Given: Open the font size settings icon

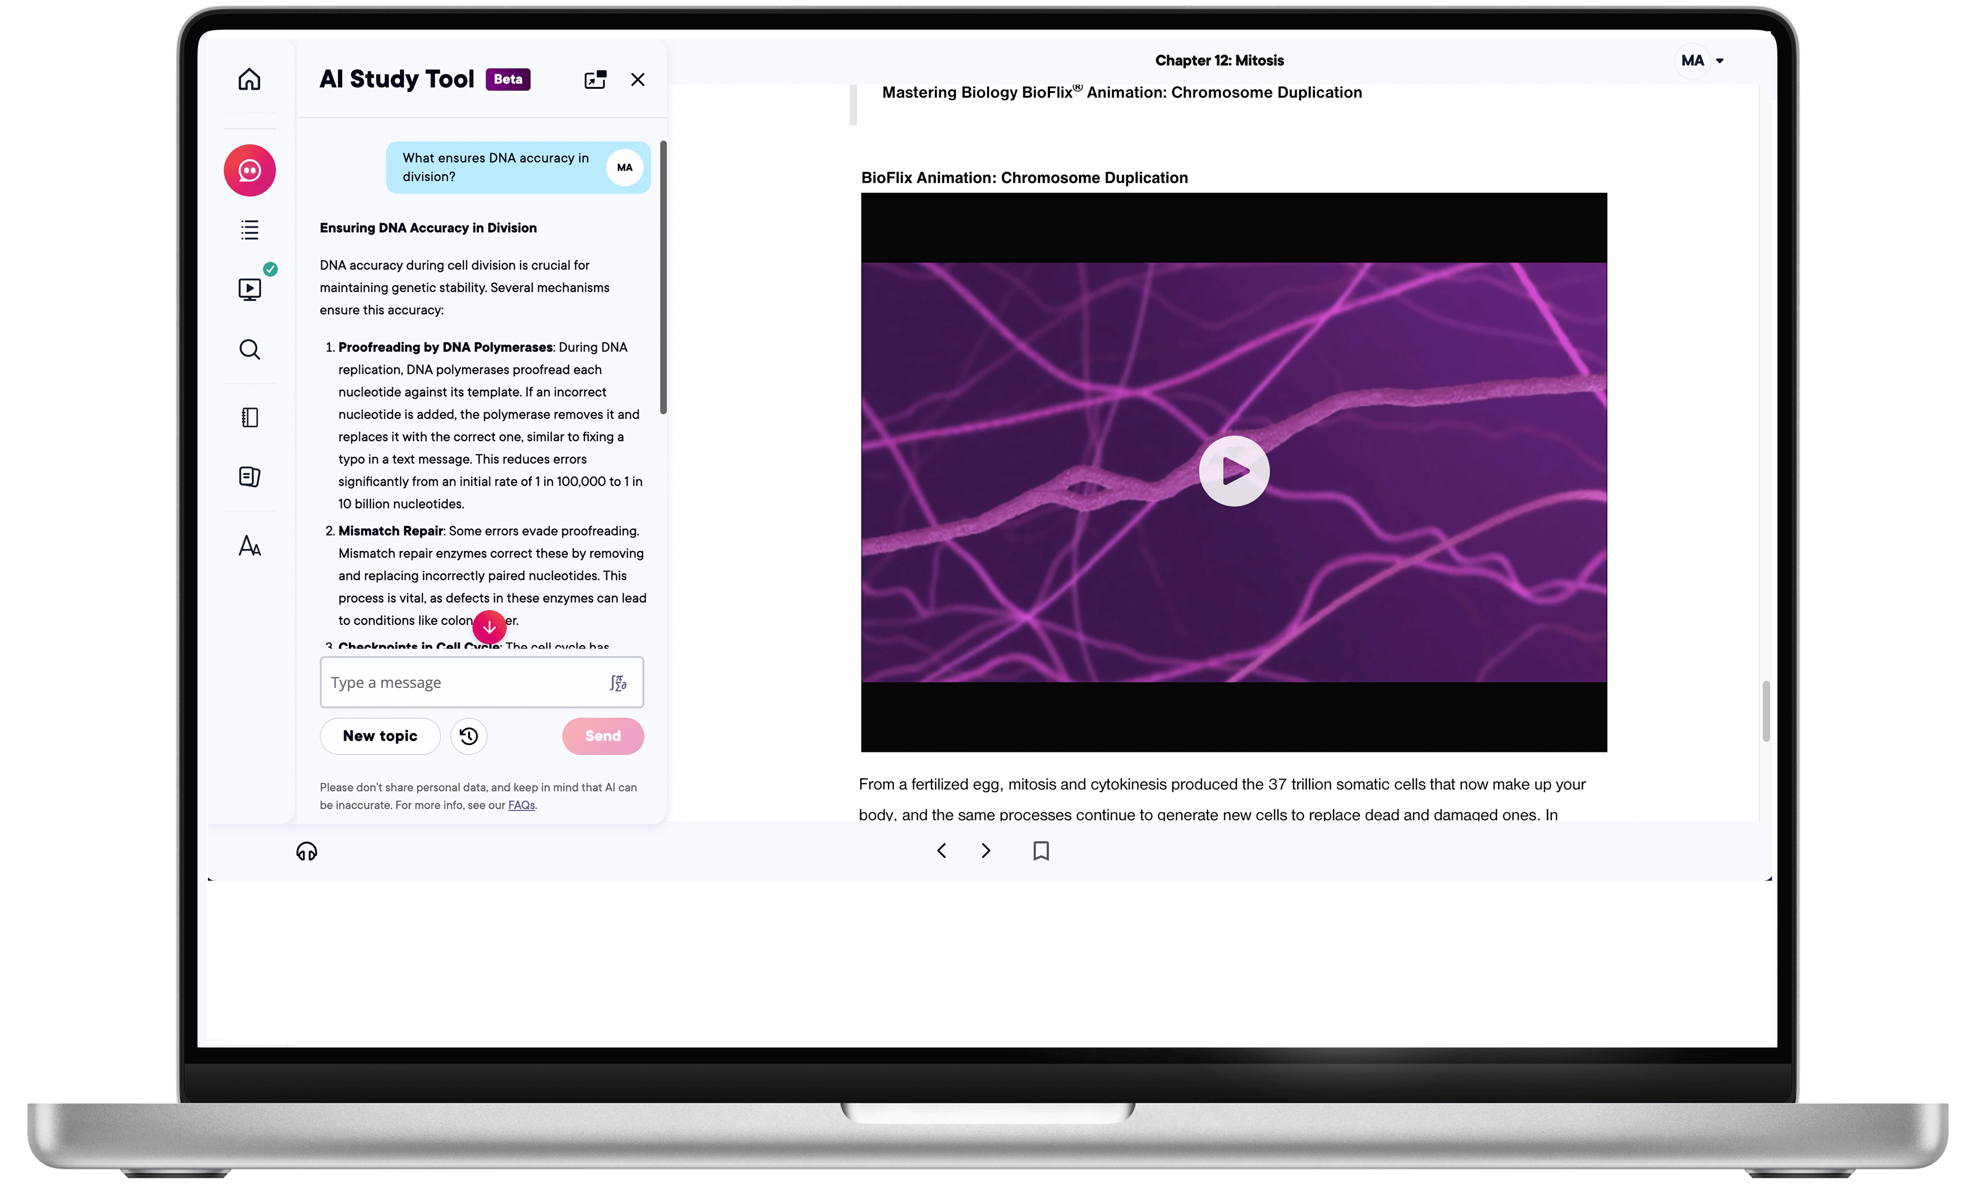Looking at the screenshot, I should 250,546.
